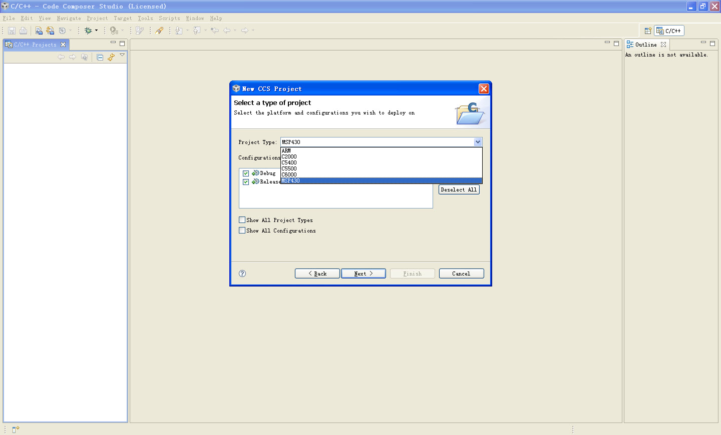Maximize the C/C++ Projects view
This screenshot has height=435, width=721.
(x=122, y=43)
